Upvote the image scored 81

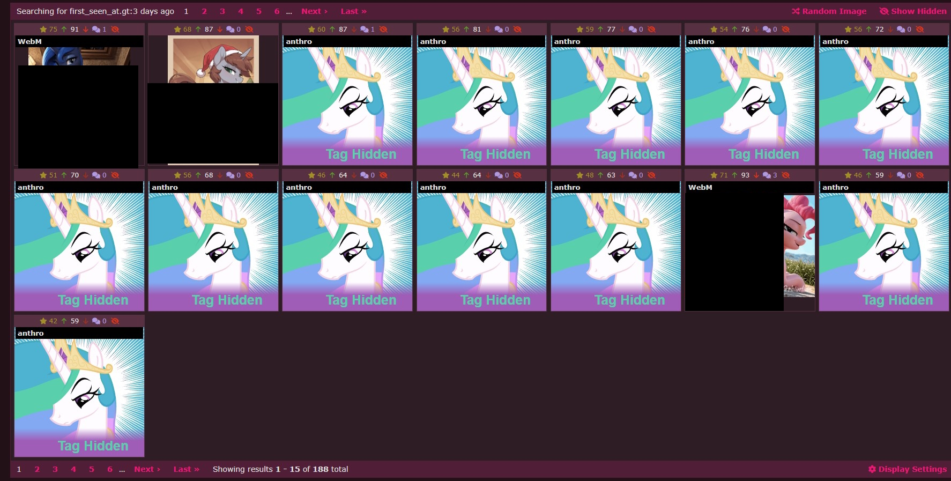click(x=466, y=29)
